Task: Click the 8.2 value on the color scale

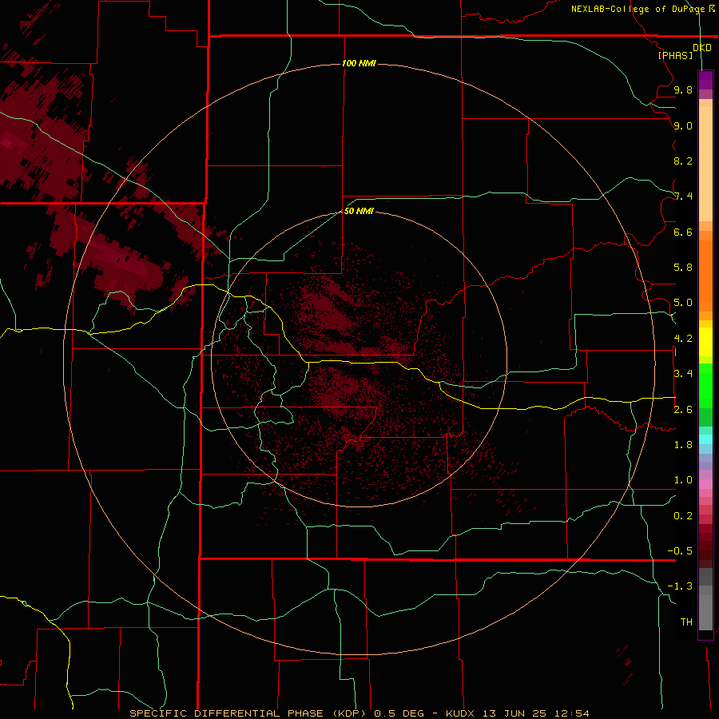Action: (683, 161)
